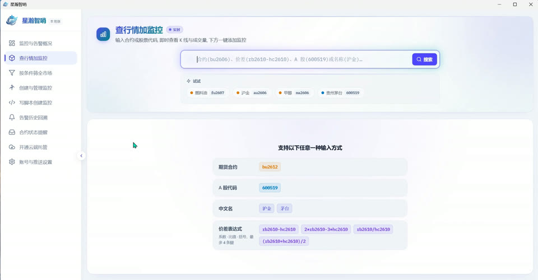Click the 实时 status badge
The image size is (538, 280).
tap(175, 30)
